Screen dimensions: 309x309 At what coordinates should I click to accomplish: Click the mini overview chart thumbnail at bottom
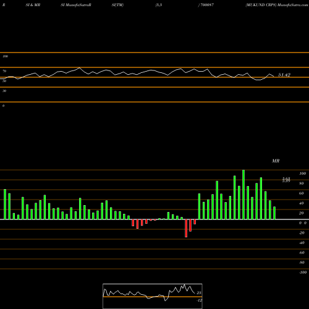click(153, 296)
